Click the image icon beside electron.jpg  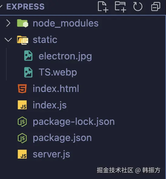click(28, 56)
